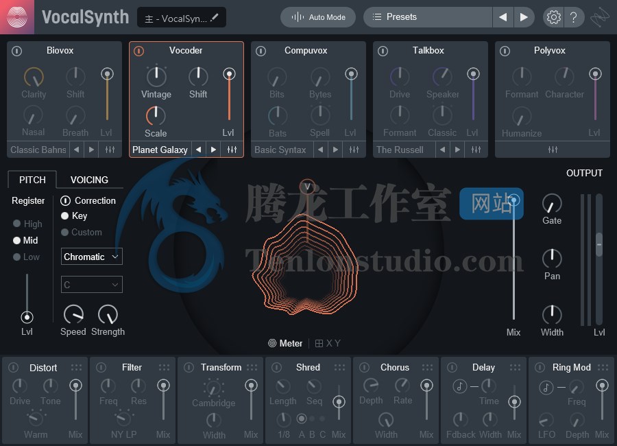617x446 pixels.
Task: Click the output Mix slider
Action: pos(513,257)
